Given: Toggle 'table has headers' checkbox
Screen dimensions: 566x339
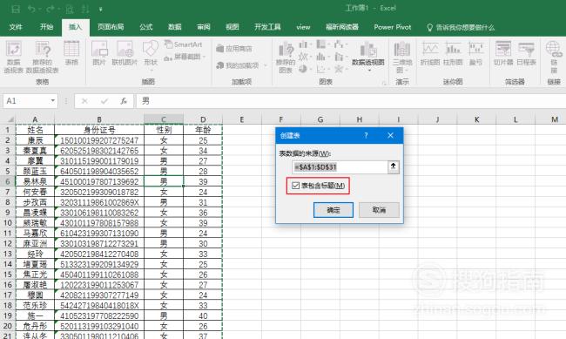Looking at the screenshot, I should [x=296, y=186].
